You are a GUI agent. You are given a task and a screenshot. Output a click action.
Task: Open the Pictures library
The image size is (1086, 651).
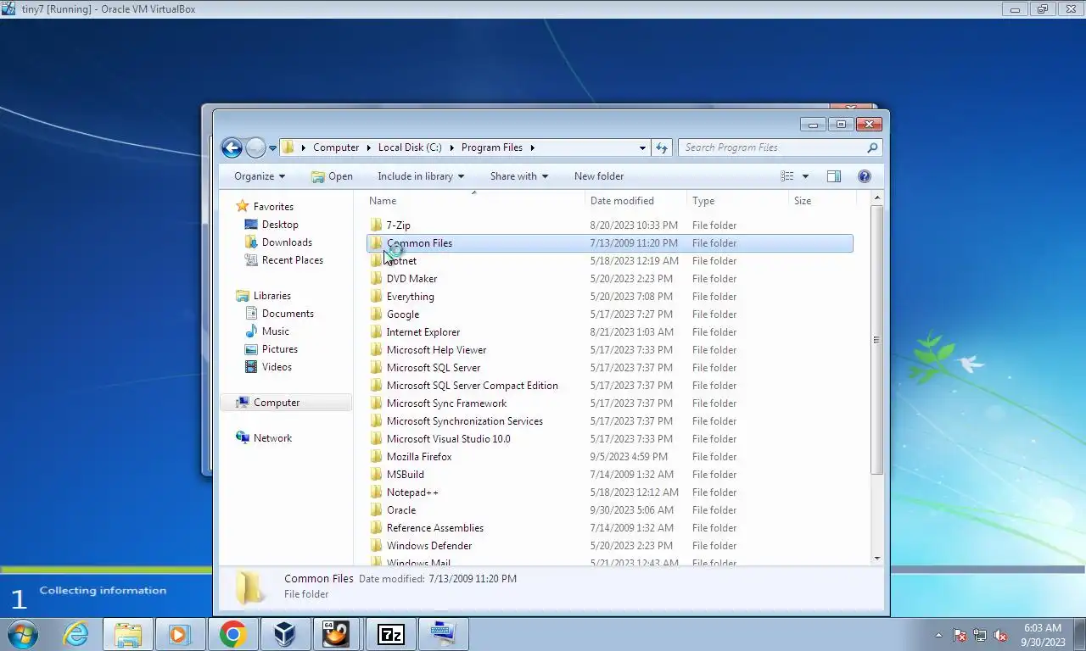[x=279, y=349]
